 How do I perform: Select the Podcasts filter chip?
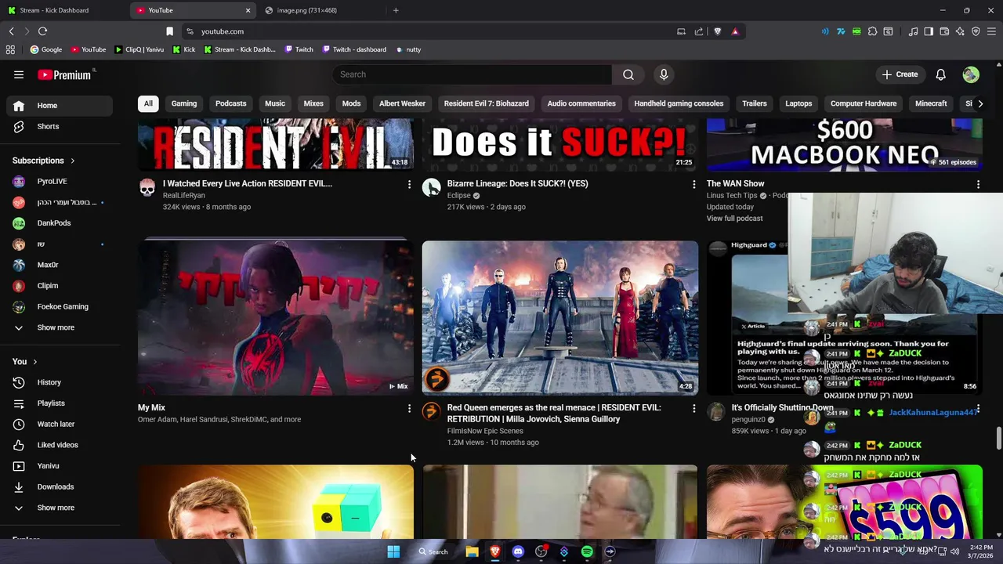click(231, 103)
